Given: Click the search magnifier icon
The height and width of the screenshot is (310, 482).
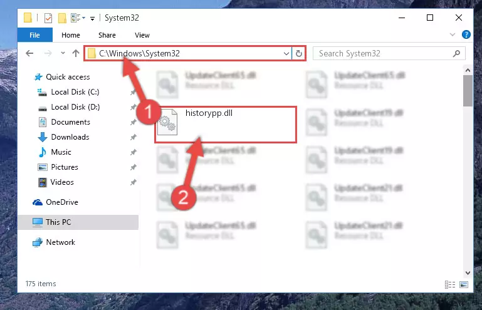Looking at the screenshot, I should [x=456, y=53].
